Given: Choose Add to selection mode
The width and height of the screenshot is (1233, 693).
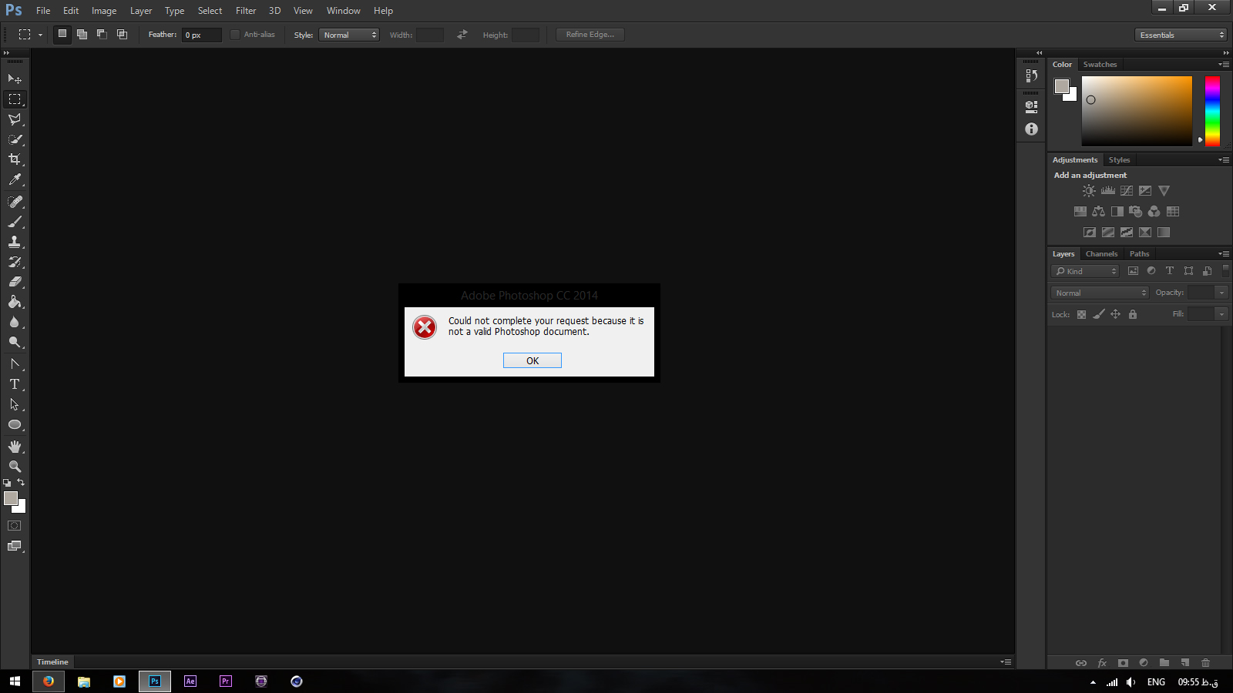Looking at the screenshot, I should (82, 34).
